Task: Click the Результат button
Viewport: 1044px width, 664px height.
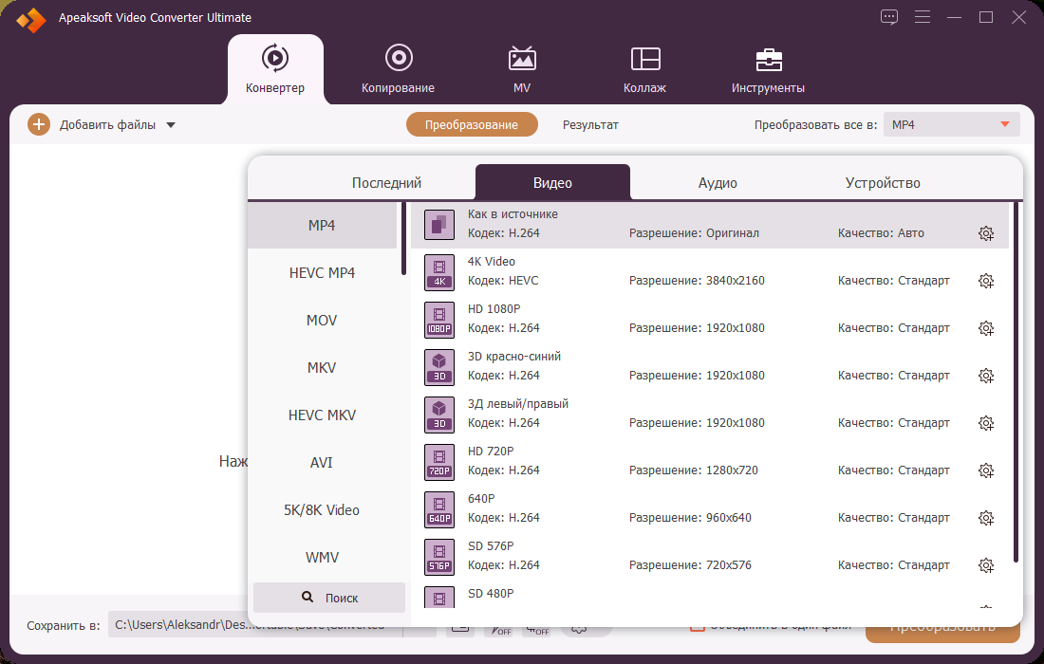Action: pos(590,124)
